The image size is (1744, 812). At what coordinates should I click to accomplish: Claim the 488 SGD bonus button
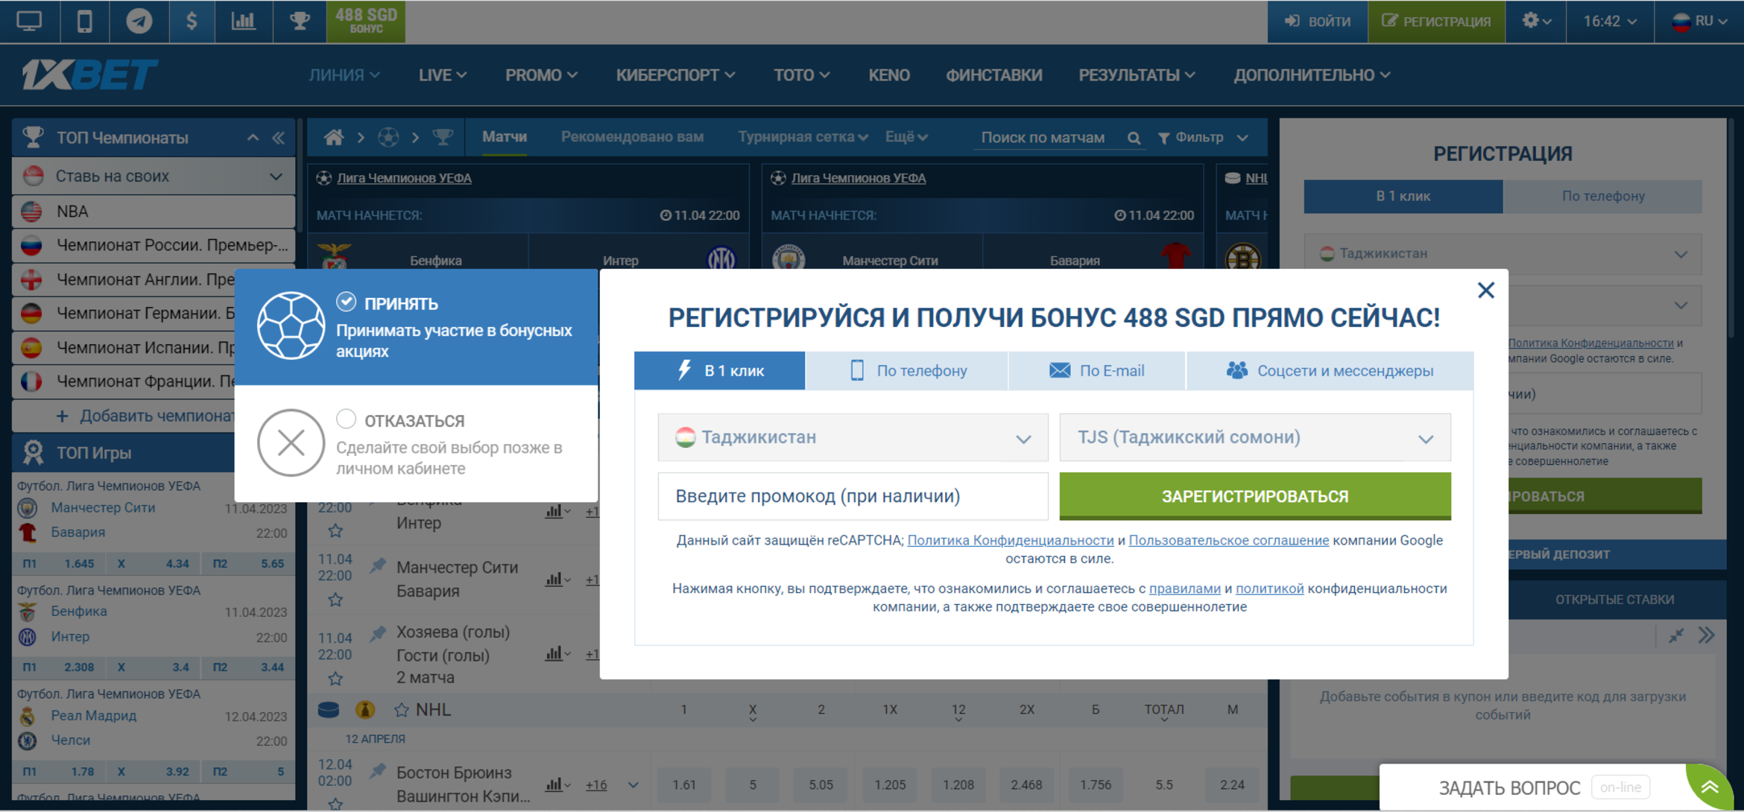(366, 21)
